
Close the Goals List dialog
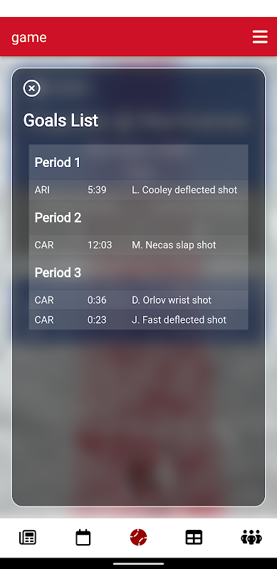[31, 88]
